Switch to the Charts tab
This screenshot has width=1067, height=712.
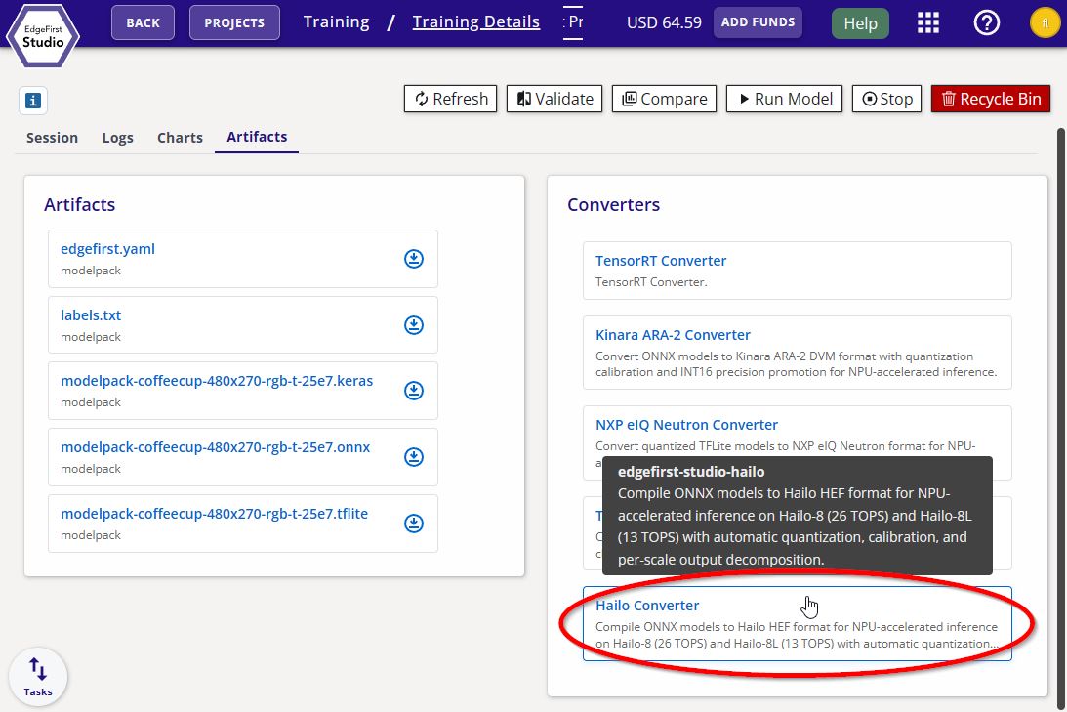pyautogui.click(x=180, y=138)
